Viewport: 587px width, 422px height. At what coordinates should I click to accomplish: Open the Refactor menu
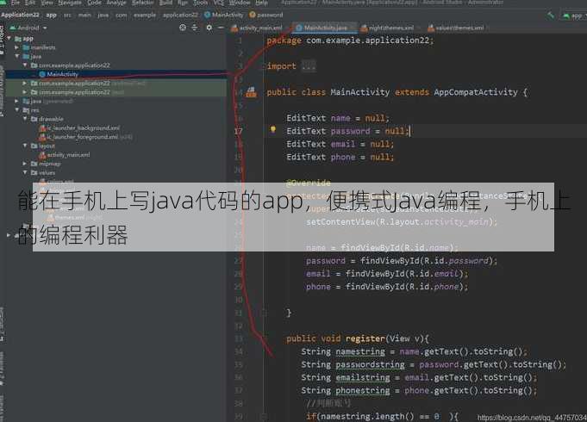(x=143, y=3)
